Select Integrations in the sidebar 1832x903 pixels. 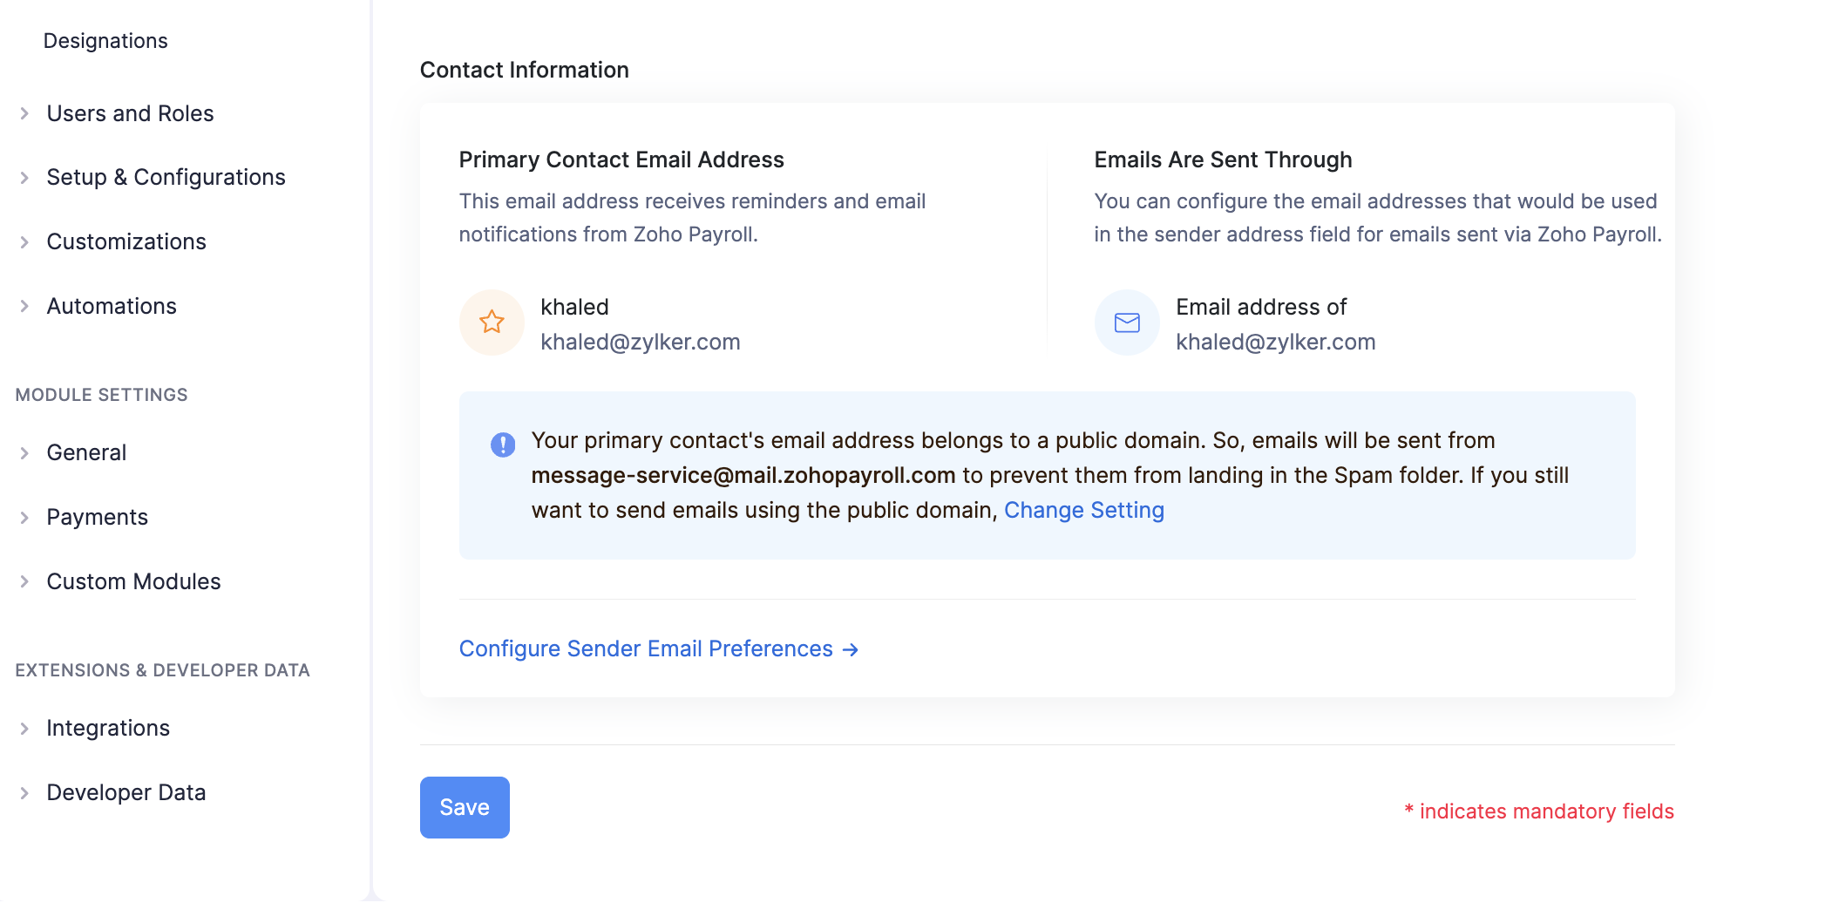(108, 729)
